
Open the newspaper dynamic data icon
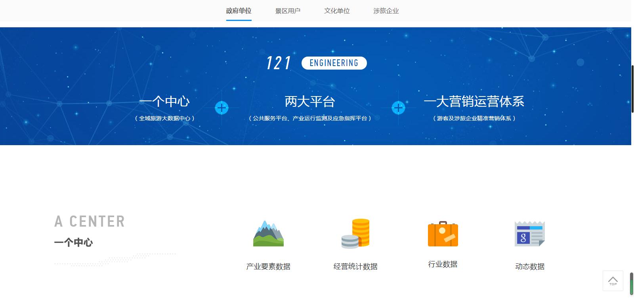click(x=529, y=234)
